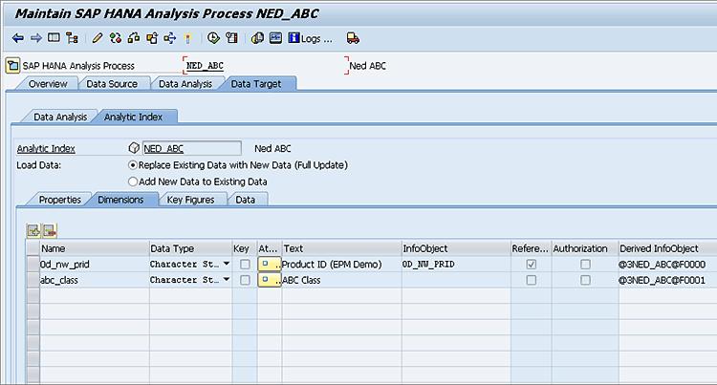Click the Analytic Index NED_ABC input field

[x=191, y=148]
